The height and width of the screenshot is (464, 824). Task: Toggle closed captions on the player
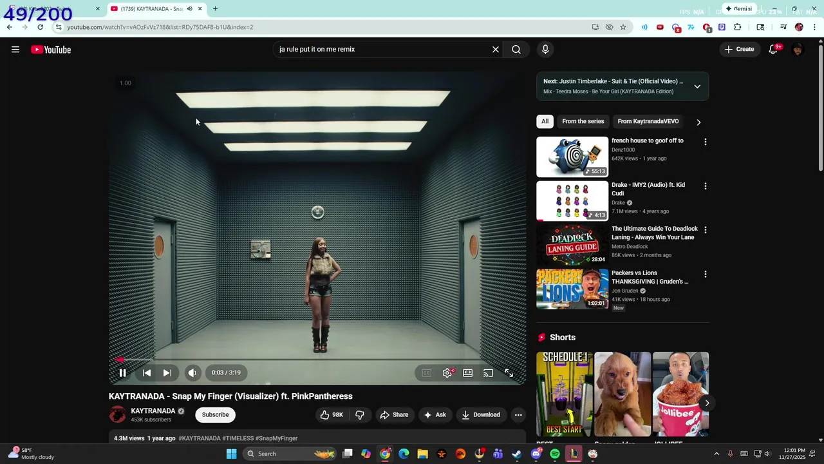coord(426,372)
